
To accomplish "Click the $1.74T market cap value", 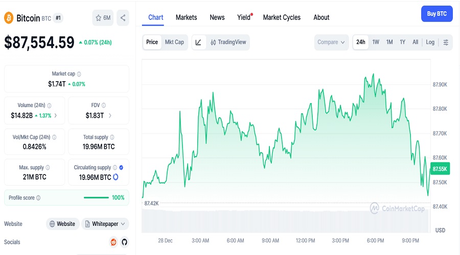I will point(57,84).
